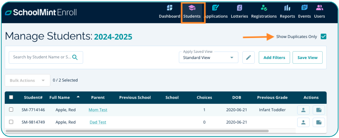Screen dimensions: 339x138
Task: View profile icon for student SM-7714146
Action: point(303,110)
